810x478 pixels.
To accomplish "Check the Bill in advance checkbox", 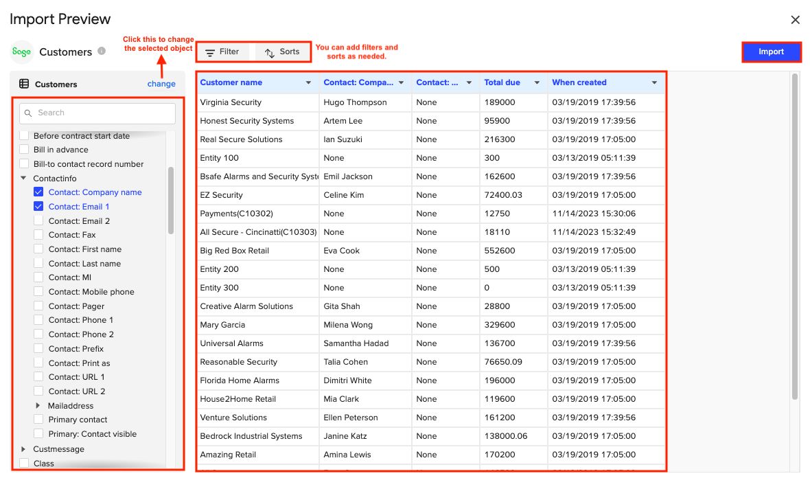I will tap(24, 149).
